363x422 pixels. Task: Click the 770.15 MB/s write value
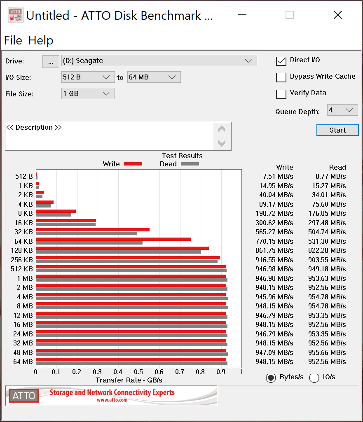(x=274, y=241)
